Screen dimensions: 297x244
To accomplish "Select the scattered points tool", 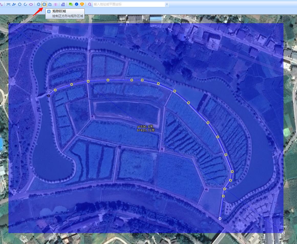I will (x=14, y=4).
